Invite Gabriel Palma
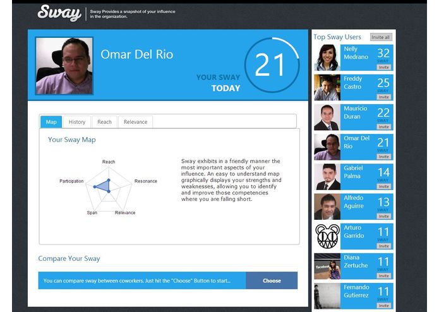 (383, 187)
